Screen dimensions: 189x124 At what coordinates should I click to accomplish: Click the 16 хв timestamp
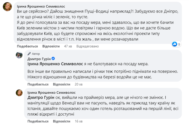click(79, 121)
